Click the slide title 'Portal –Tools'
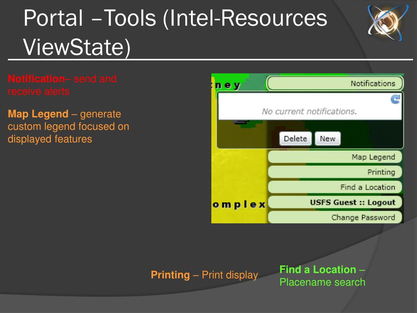 click(x=175, y=33)
